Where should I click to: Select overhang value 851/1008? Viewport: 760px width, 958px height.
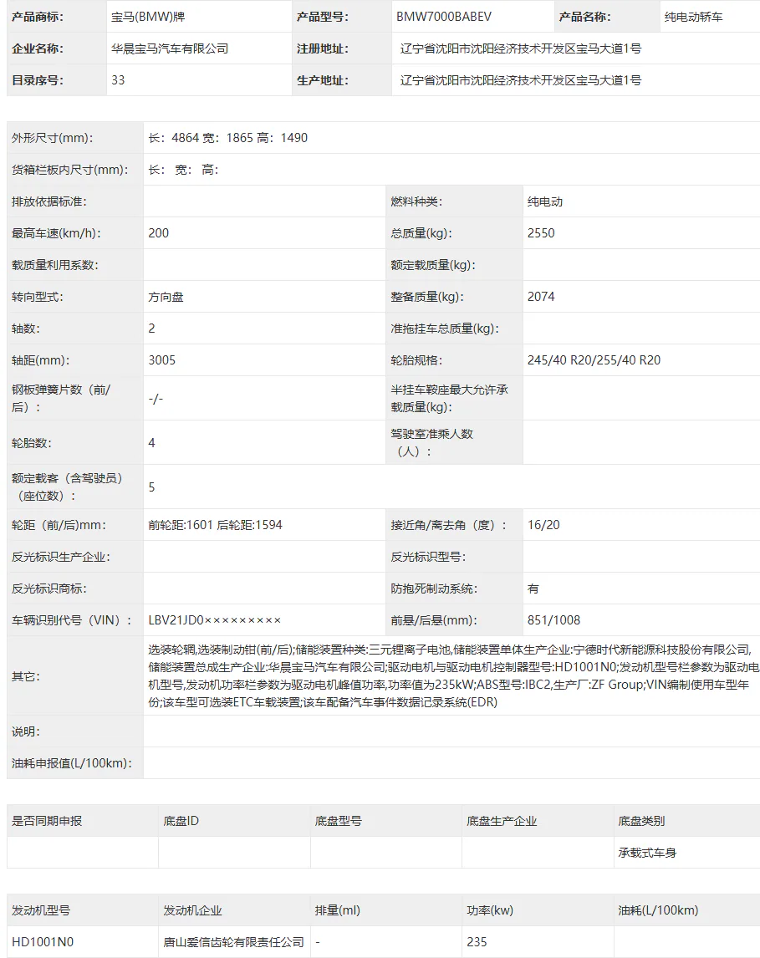coord(553,620)
